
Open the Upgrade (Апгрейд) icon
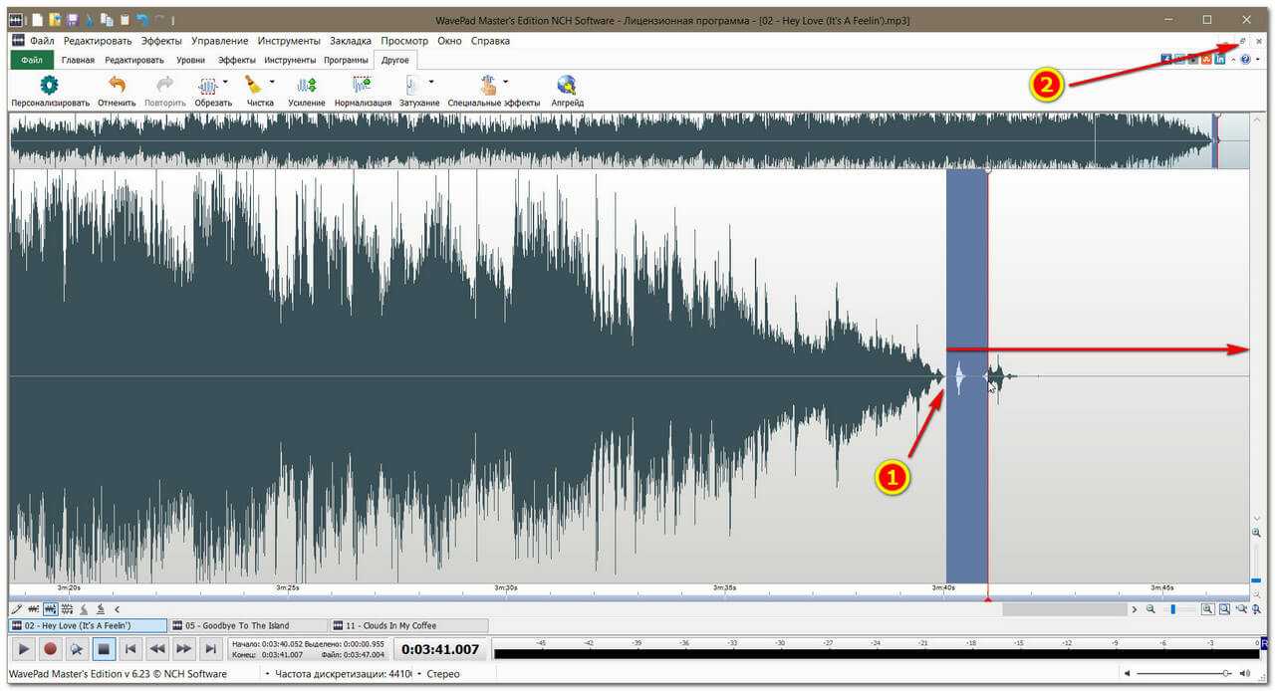[x=567, y=85]
